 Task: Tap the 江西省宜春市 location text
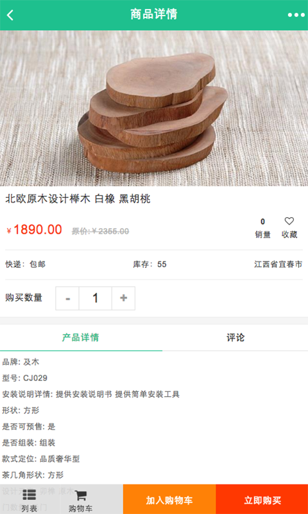click(278, 264)
